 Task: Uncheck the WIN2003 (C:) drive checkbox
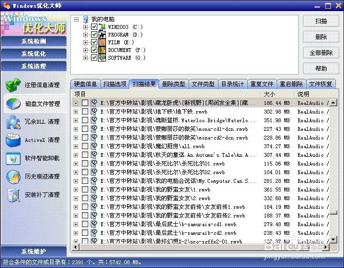(94, 27)
